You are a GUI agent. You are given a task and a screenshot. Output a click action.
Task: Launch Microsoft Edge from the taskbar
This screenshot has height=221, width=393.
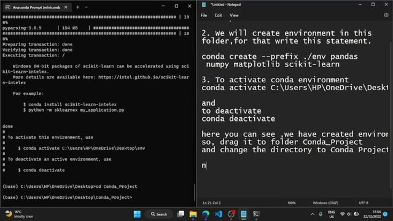point(206,214)
